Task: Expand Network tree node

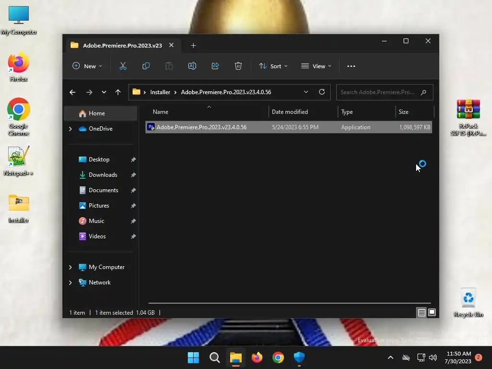Action: (x=70, y=283)
